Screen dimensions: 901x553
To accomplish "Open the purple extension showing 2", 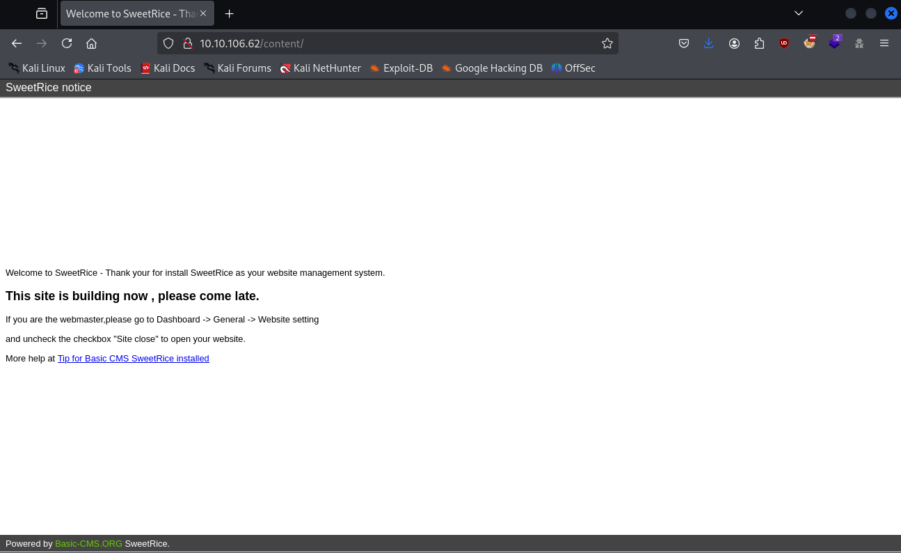I will click(834, 42).
